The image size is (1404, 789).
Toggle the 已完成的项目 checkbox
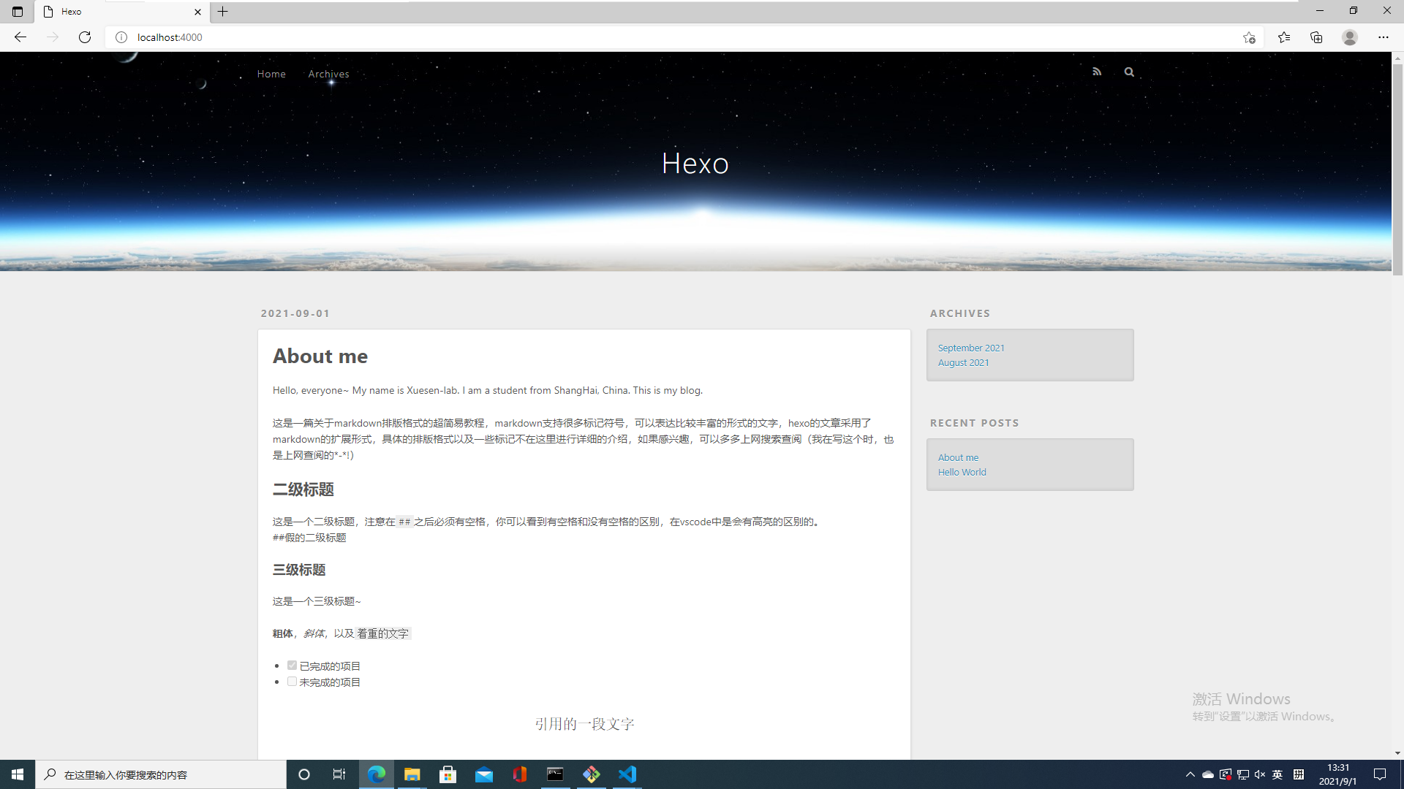tap(292, 666)
